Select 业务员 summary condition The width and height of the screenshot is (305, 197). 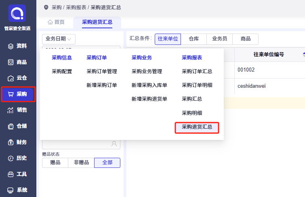pos(219,39)
